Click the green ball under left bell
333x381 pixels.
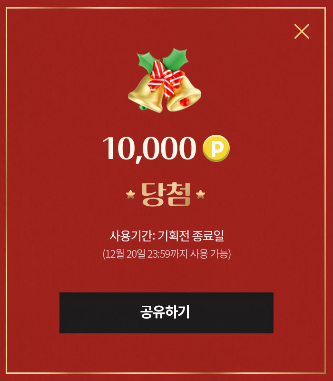point(142,107)
